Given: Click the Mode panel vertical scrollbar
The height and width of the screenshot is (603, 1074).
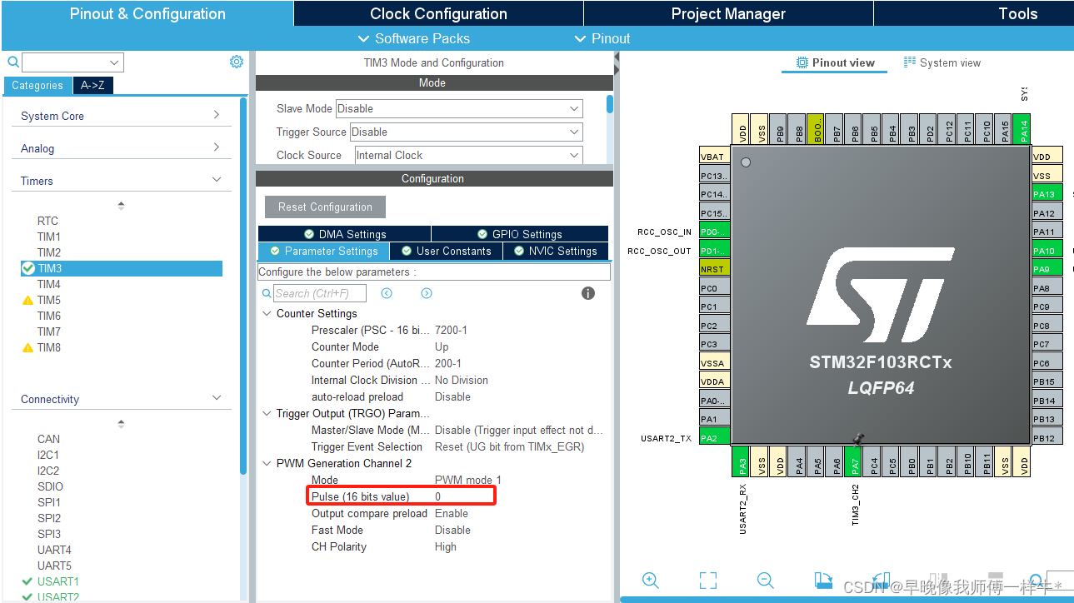Looking at the screenshot, I should (610, 104).
